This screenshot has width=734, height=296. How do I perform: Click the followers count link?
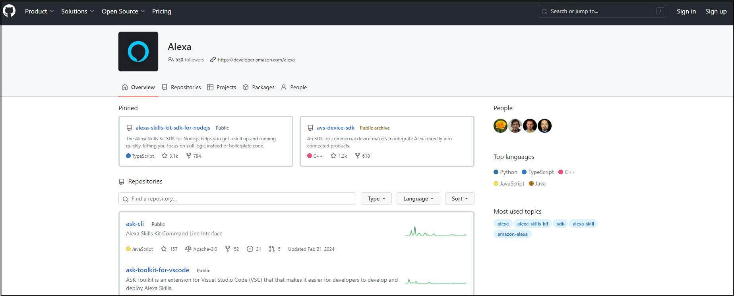186,60
